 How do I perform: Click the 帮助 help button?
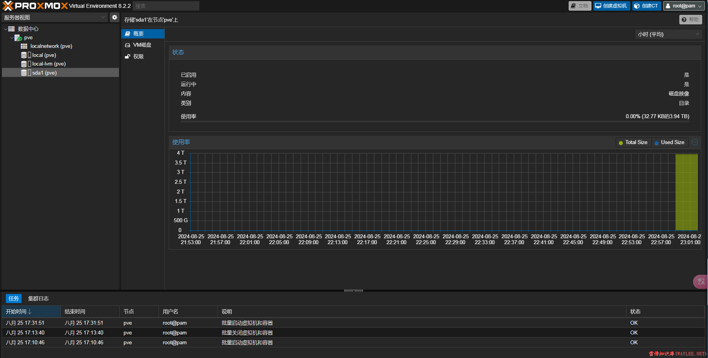tap(690, 20)
